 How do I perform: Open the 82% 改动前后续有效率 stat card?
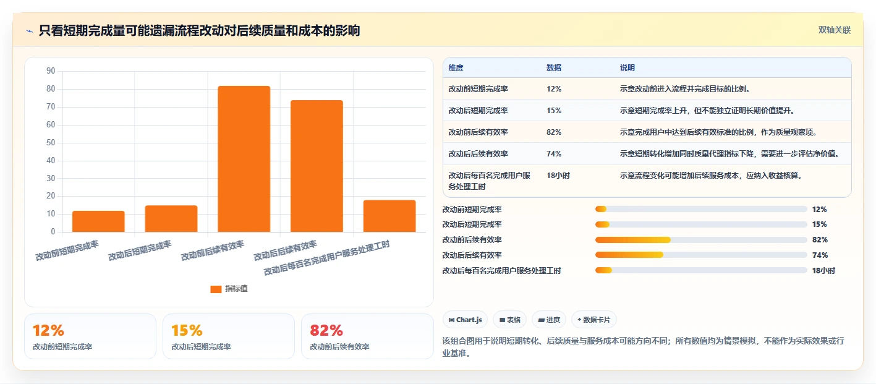(367, 336)
